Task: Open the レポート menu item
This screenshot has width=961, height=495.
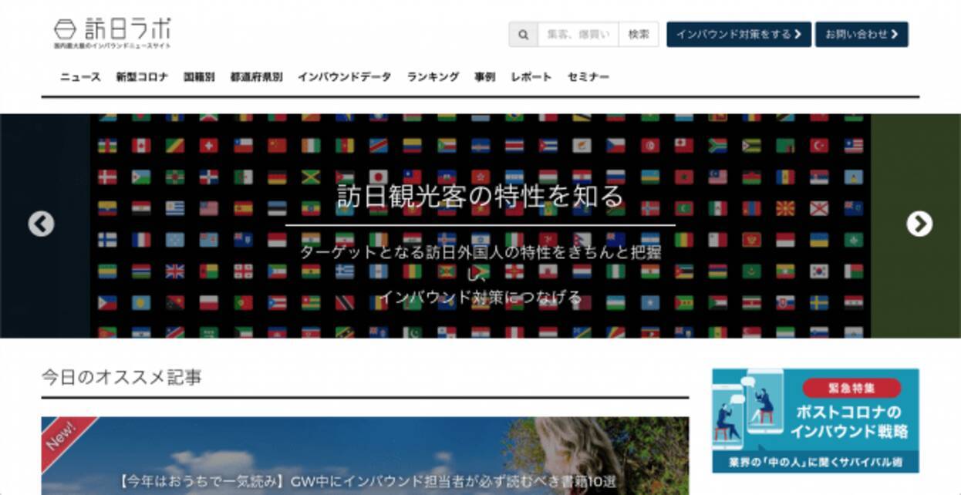Action: [x=531, y=77]
